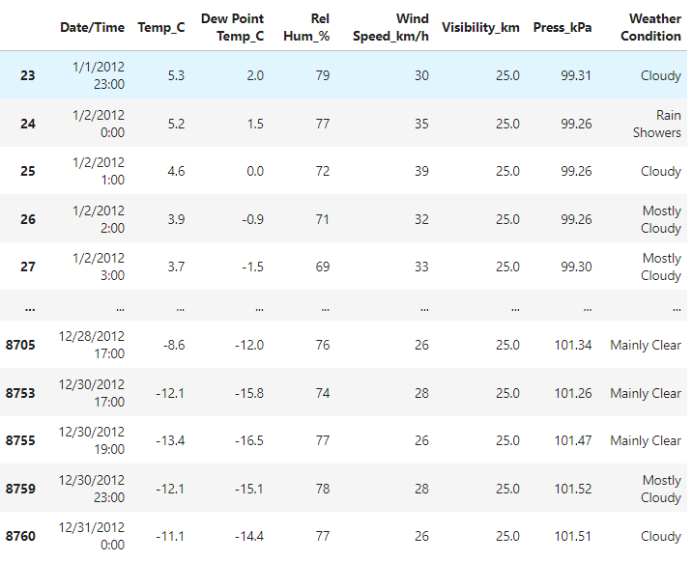Click the Temp_C column header

[x=161, y=27]
